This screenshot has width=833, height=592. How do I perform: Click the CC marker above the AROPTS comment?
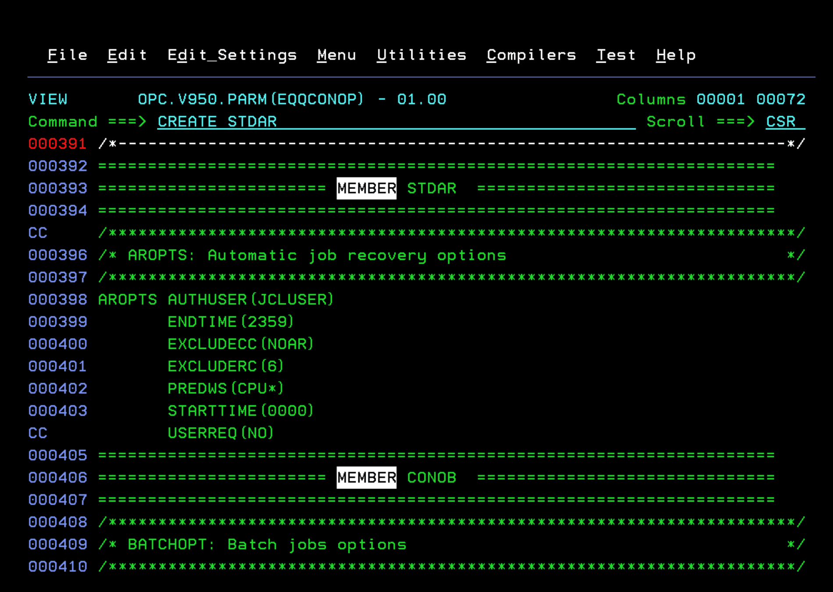[38, 233]
